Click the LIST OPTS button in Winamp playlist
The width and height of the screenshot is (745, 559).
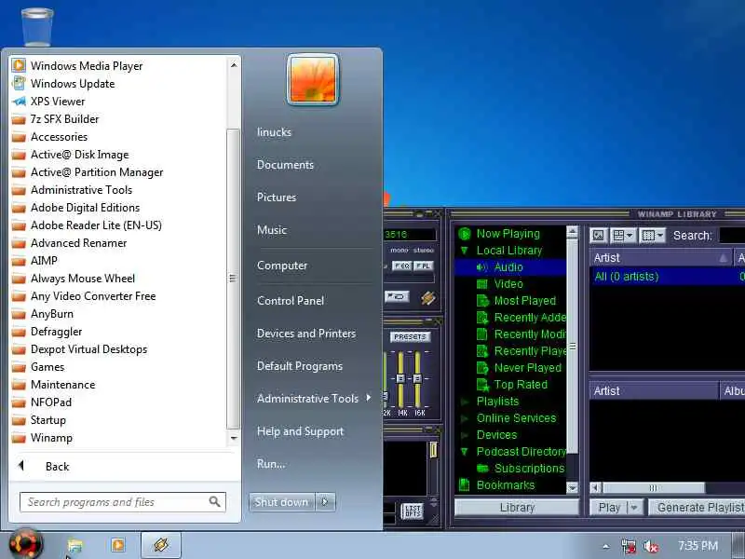(x=412, y=511)
